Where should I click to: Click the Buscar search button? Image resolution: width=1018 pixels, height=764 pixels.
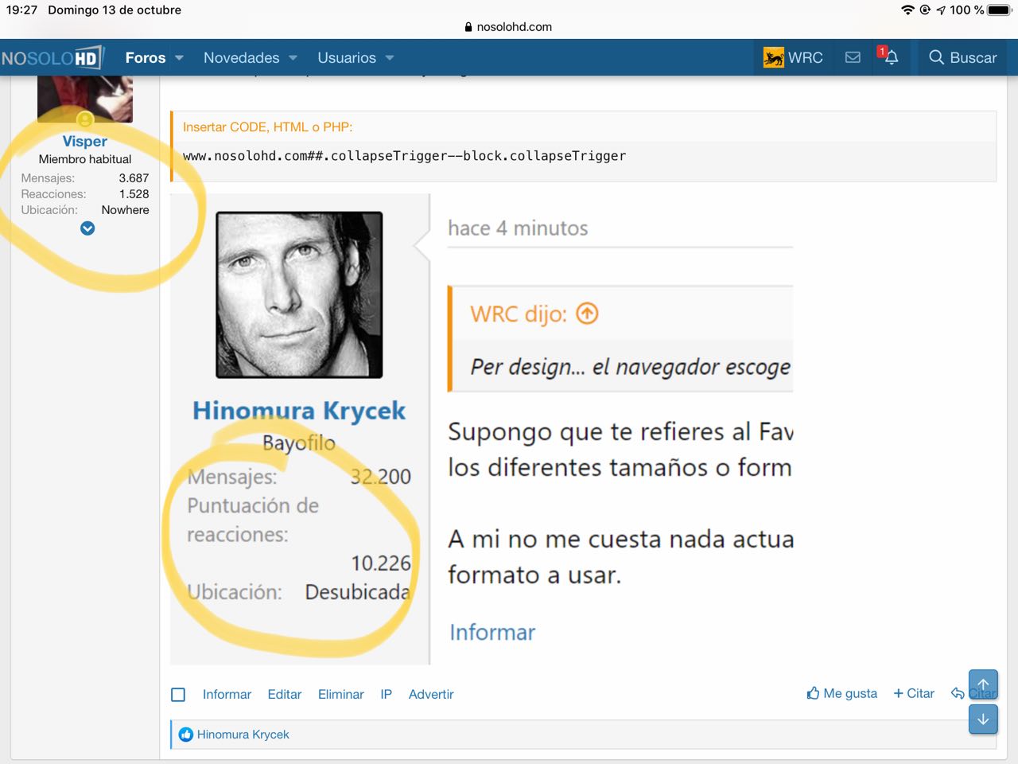tap(962, 57)
